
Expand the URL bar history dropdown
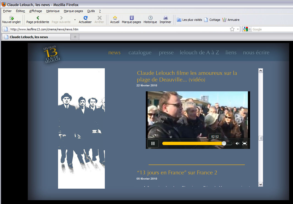pos(238,29)
